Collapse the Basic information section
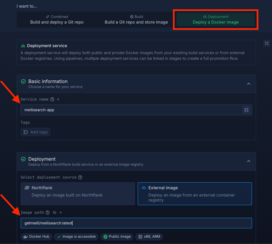The height and width of the screenshot is (244, 272). pos(248,84)
